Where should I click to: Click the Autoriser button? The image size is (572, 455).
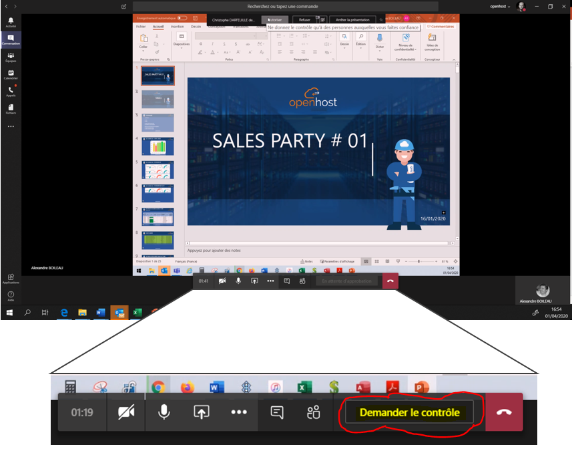point(275,20)
